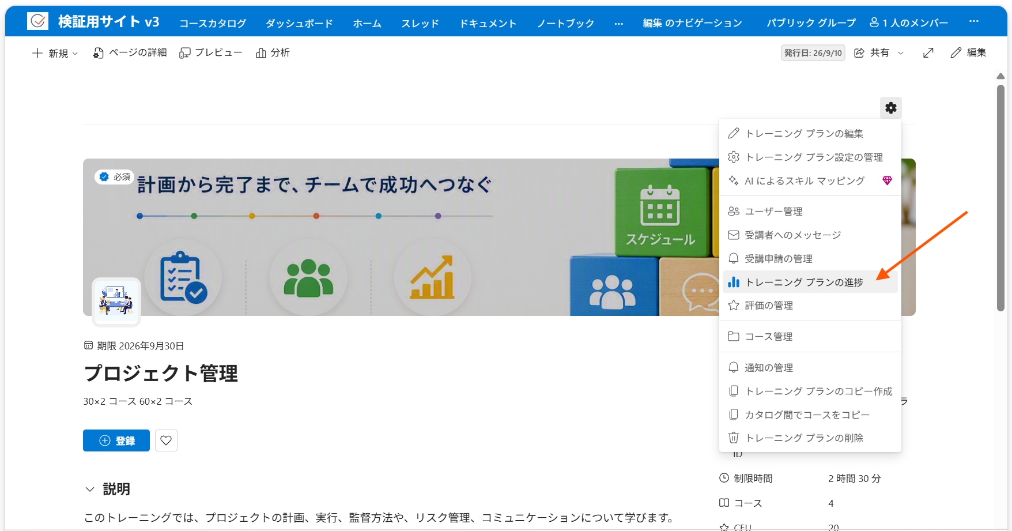1012x531 pixels.
Task: Open the training plan settings gear
Action: coord(890,108)
